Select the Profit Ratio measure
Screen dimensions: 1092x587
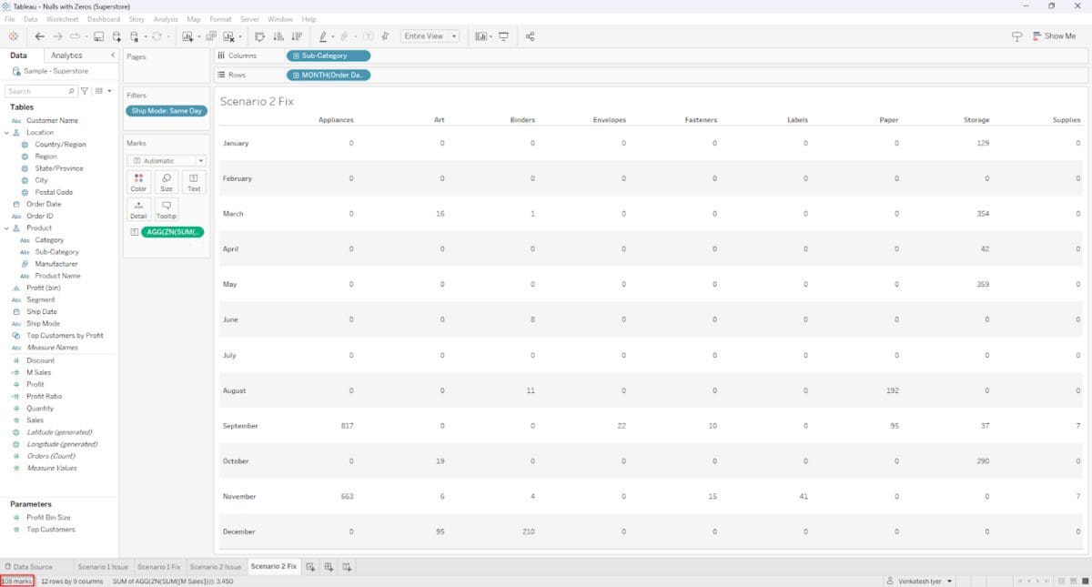pyautogui.click(x=45, y=396)
